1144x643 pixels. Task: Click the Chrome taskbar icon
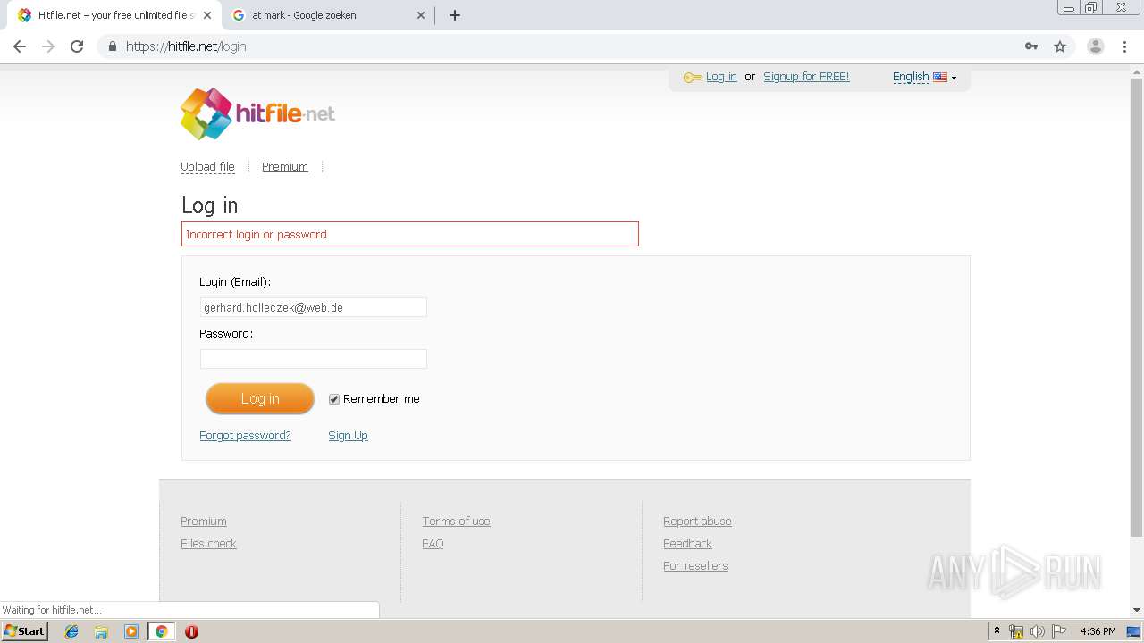click(x=161, y=631)
